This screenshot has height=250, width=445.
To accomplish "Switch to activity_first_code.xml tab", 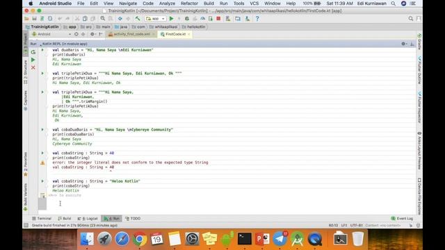I will tap(132, 34).
